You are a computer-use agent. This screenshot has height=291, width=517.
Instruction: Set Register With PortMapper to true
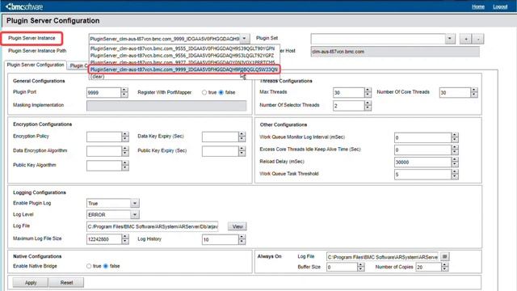[204, 92]
